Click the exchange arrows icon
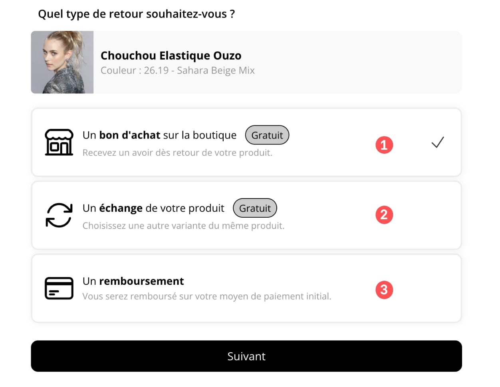The height and width of the screenshot is (387, 500). [x=59, y=215]
